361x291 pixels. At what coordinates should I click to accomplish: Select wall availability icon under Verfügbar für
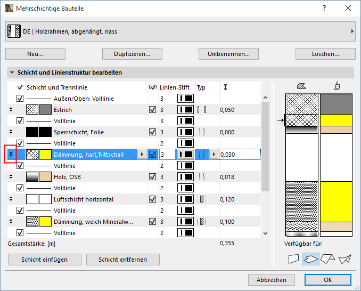coord(293,258)
